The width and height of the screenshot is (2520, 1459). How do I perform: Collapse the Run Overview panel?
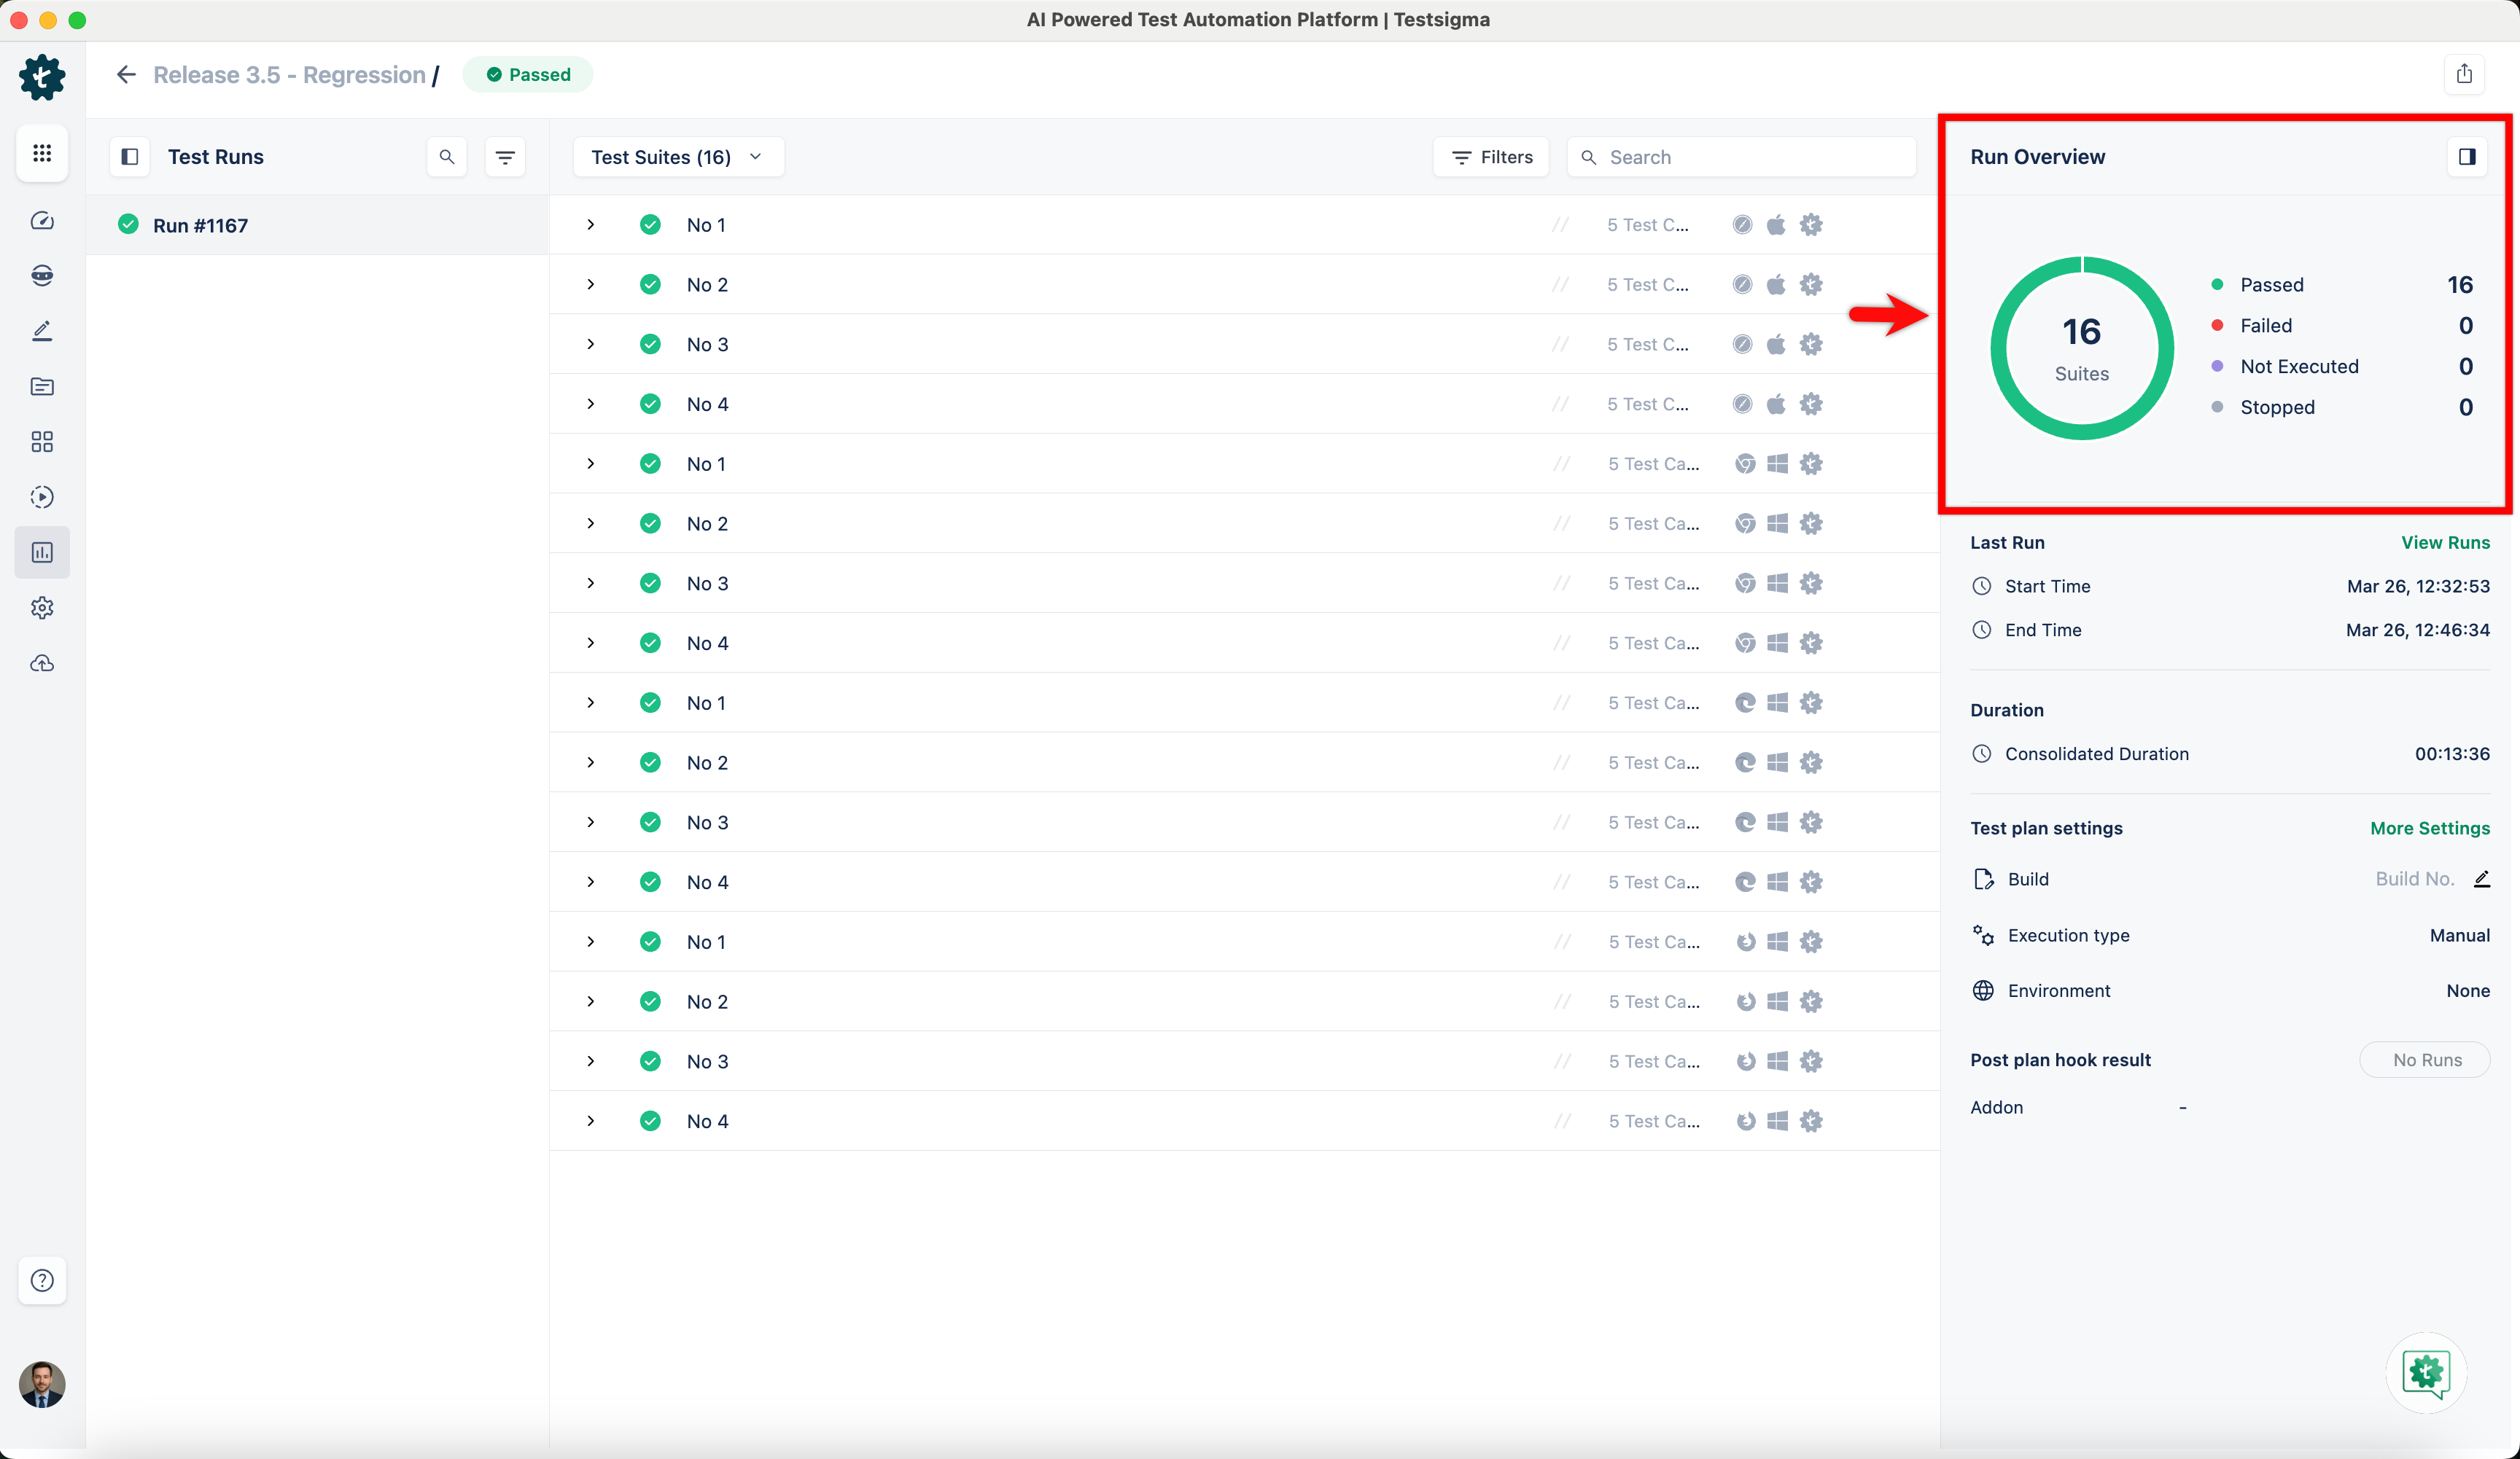pyautogui.click(x=2466, y=157)
